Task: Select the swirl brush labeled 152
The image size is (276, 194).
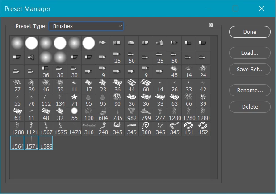Action: 203,128
